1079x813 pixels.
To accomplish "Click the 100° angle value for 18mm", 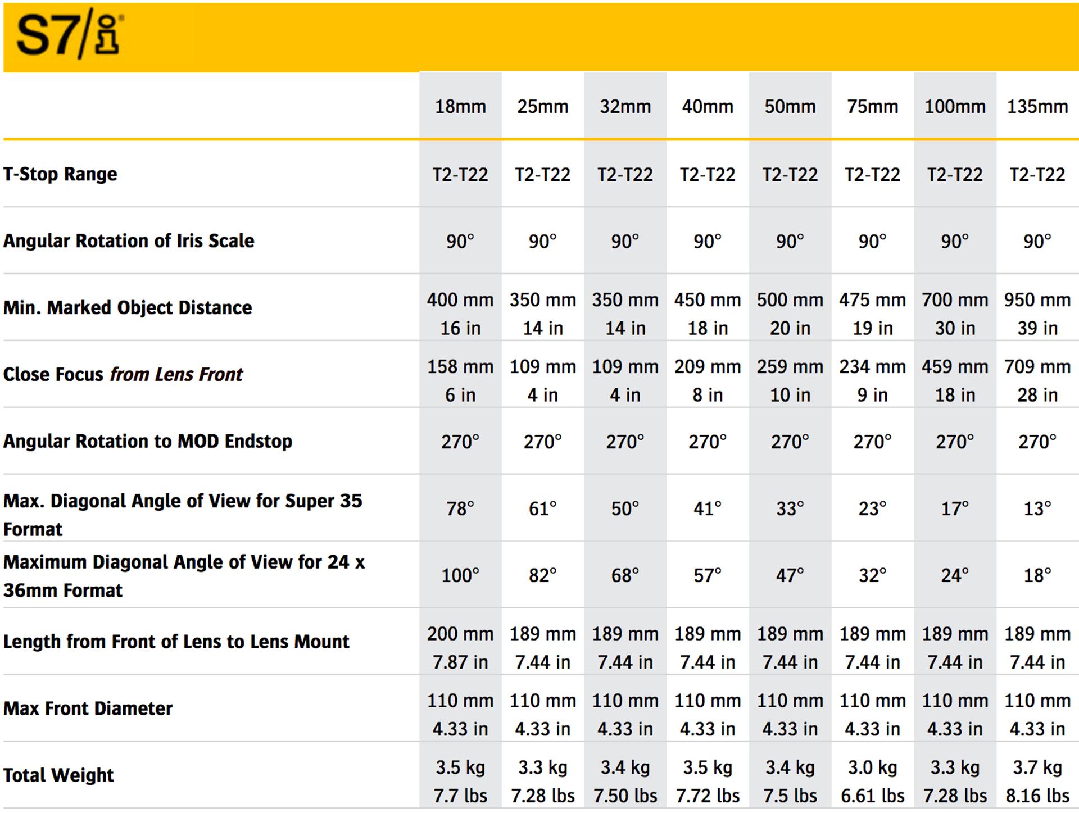I will 460,575.
